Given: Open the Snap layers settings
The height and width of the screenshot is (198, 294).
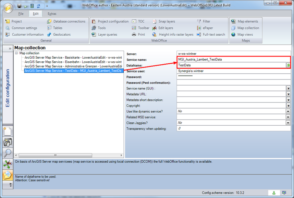Looking at the screenshot, I should pos(167,21).
